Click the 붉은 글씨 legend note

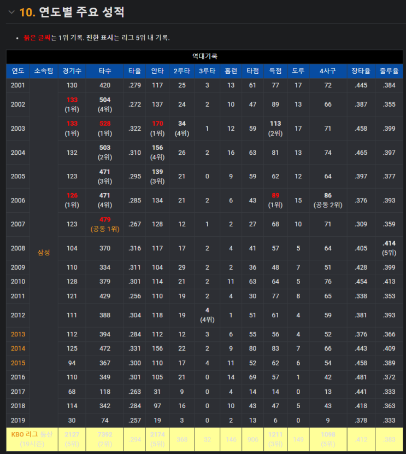37,38
